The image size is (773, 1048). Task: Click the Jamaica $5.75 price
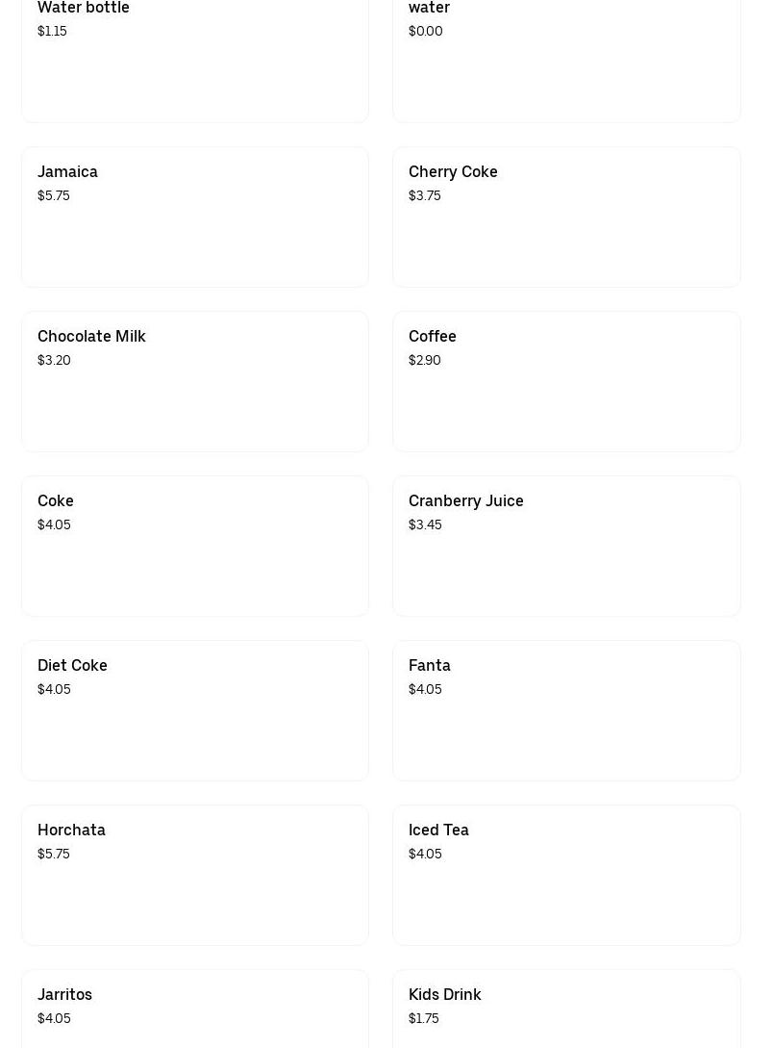(54, 195)
